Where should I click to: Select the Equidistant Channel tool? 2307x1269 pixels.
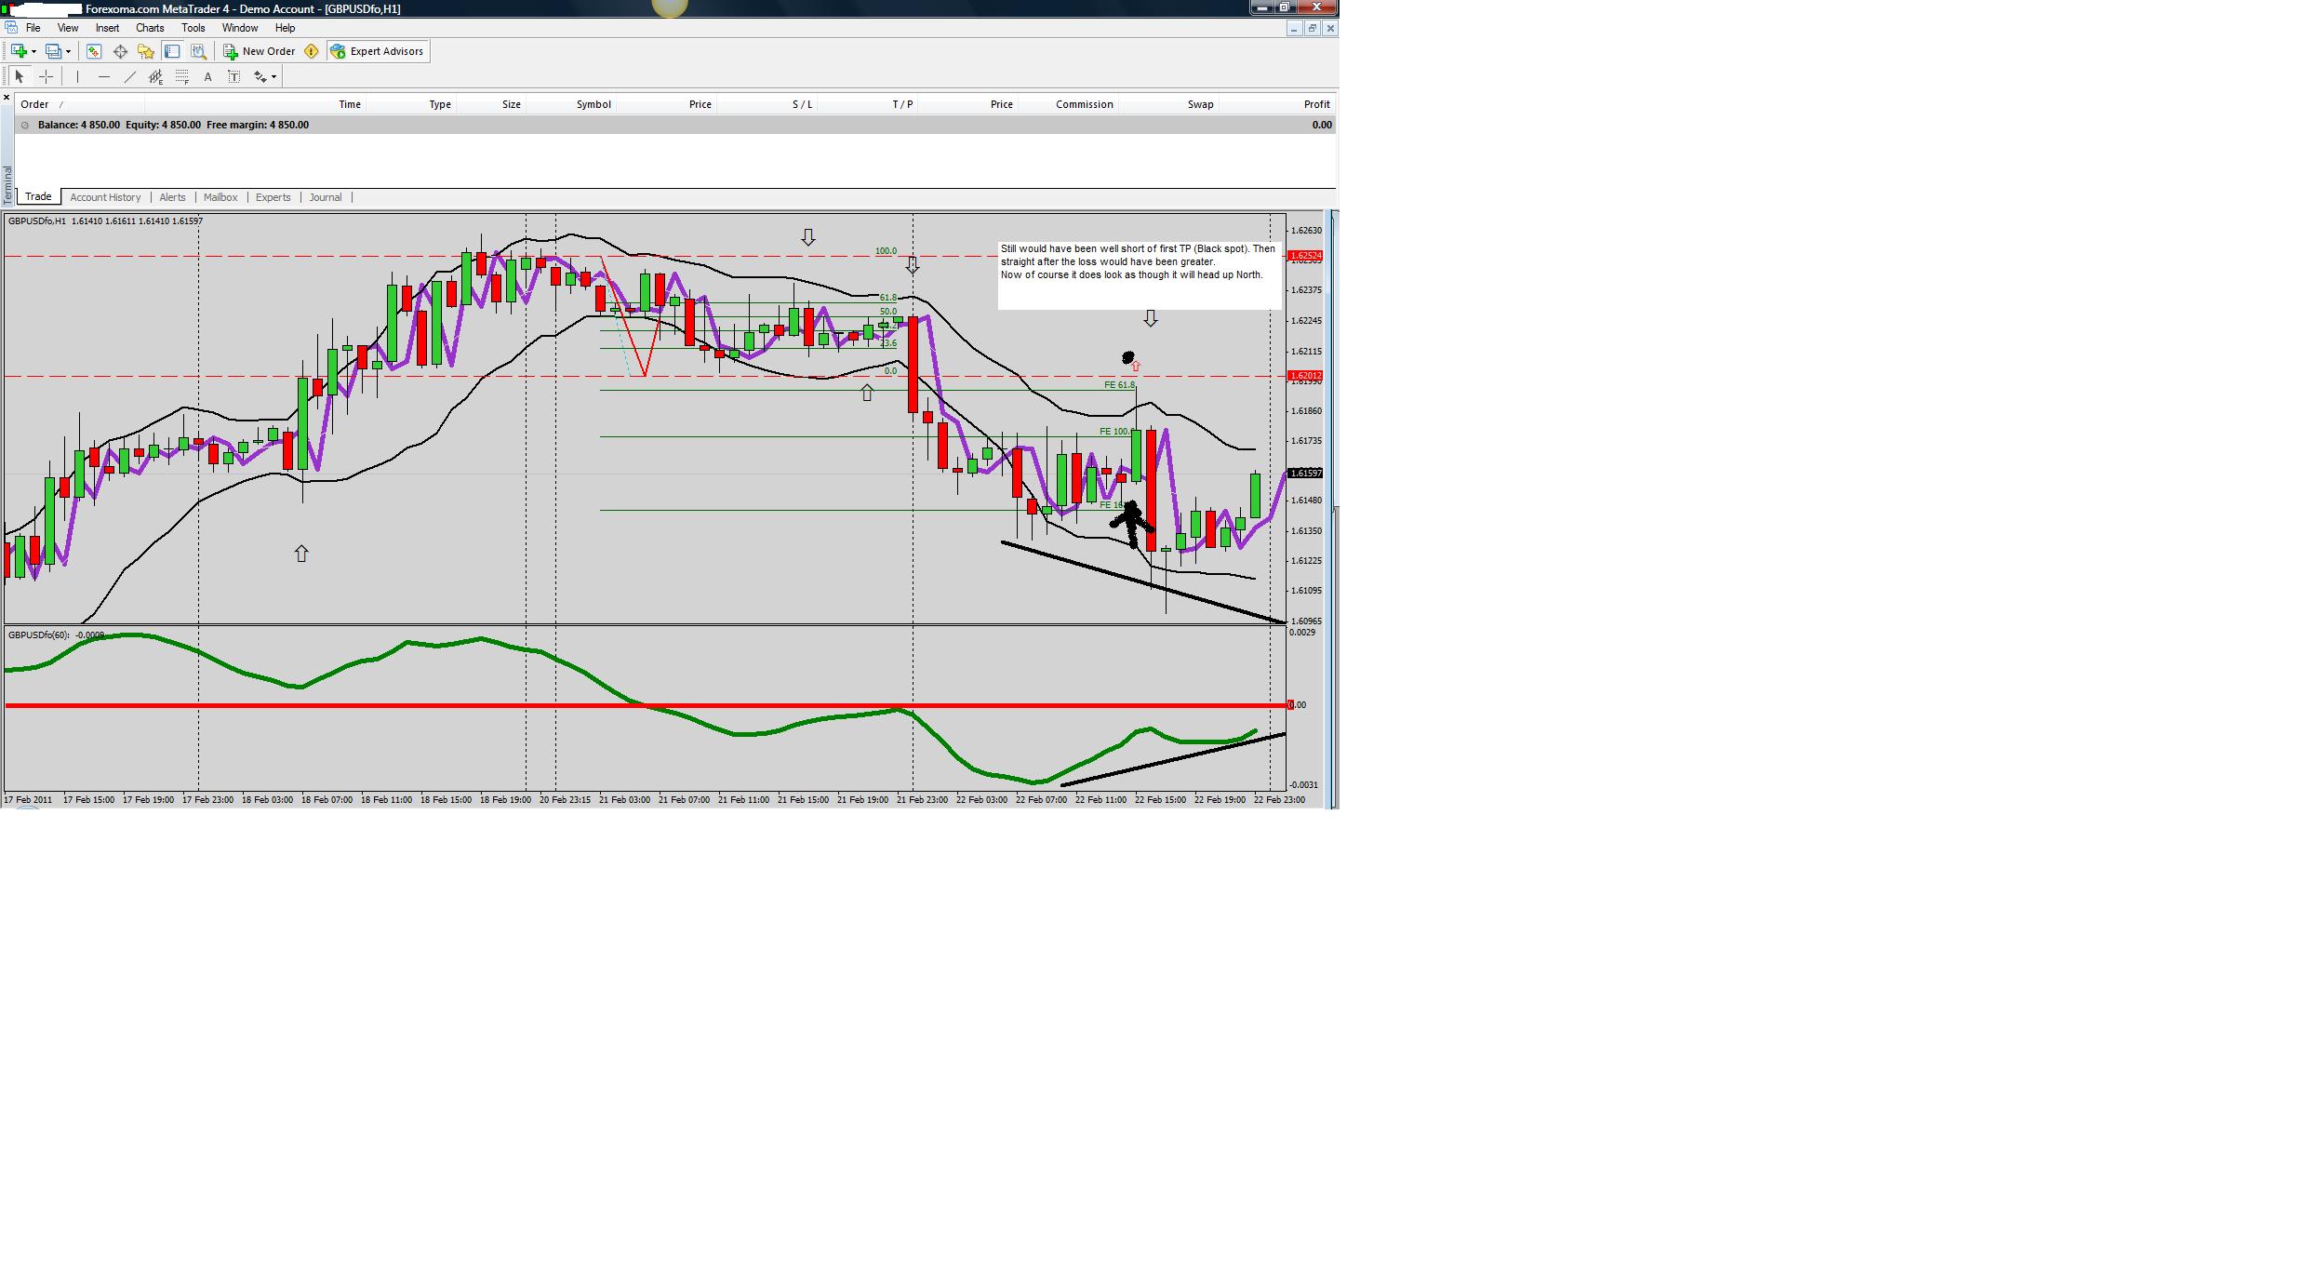156,77
